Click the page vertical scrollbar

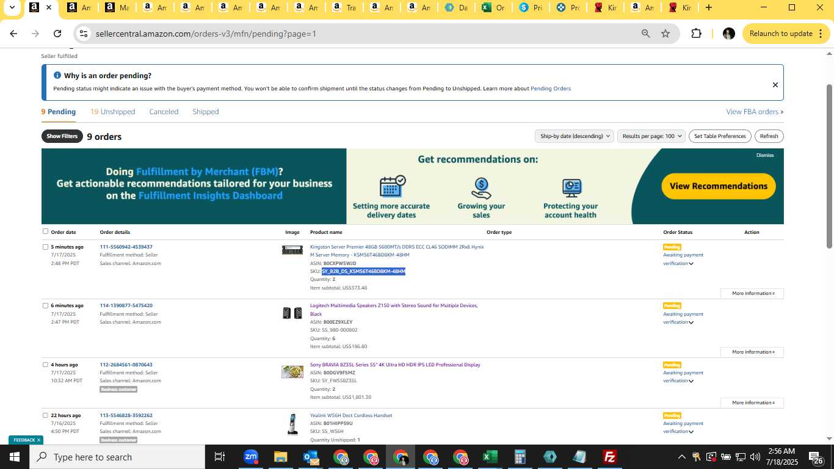click(x=829, y=165)
